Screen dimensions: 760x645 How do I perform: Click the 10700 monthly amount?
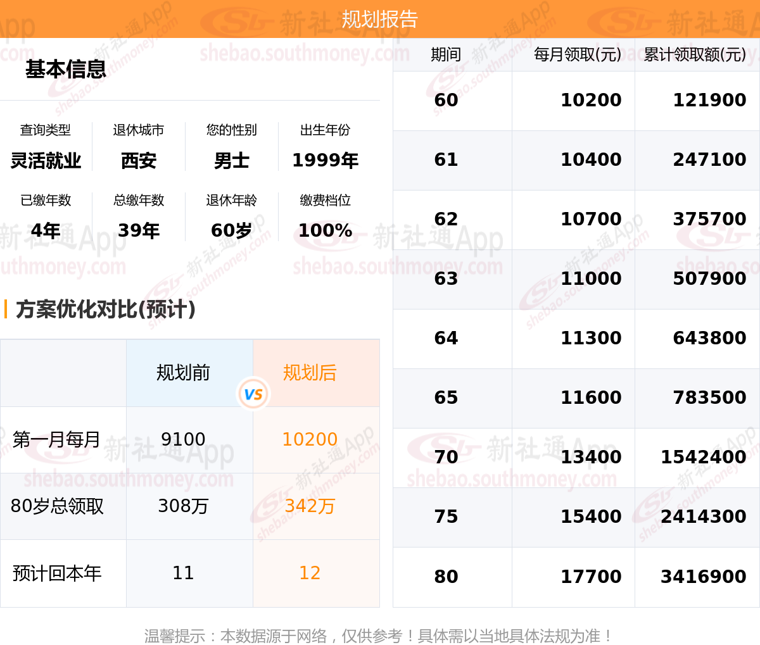pos(591,219)
